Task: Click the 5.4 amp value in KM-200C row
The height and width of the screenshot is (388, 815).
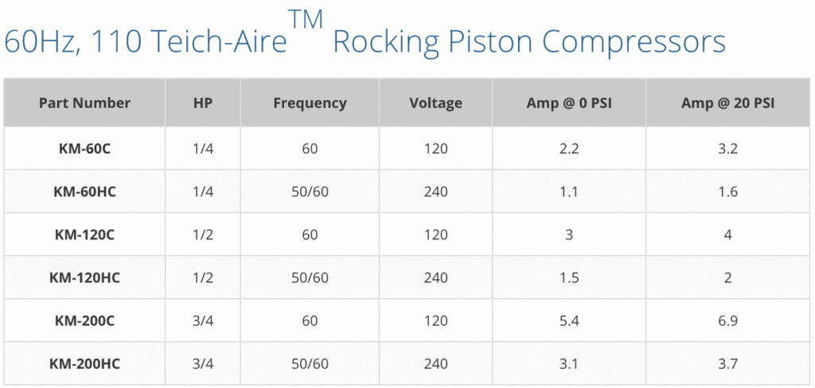Action: point(568,320)
